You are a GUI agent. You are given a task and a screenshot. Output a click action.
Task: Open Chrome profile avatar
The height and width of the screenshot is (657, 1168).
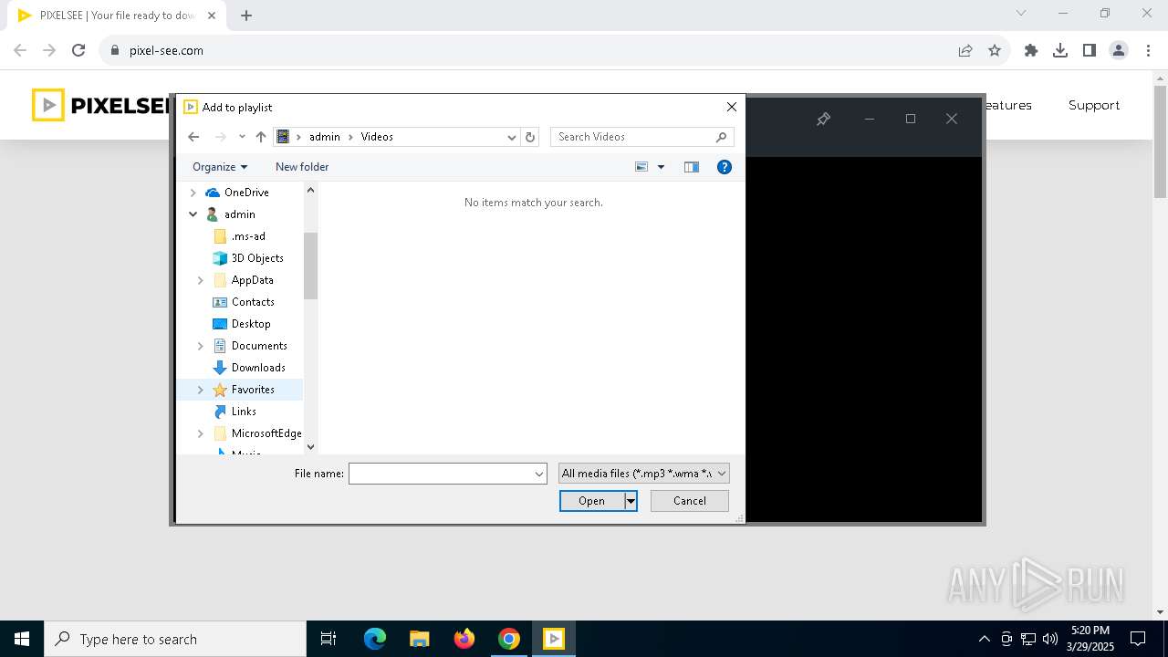[1119, 50]
